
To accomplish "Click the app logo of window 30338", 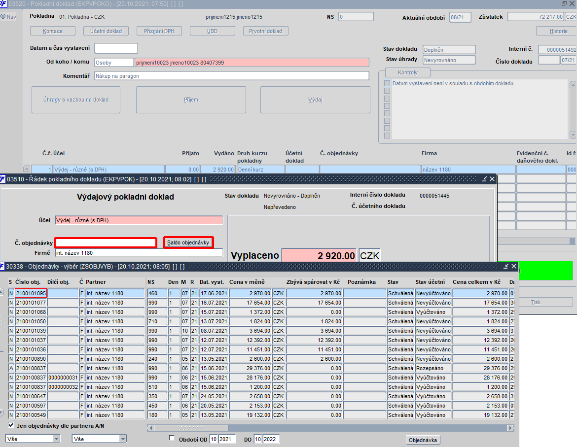I will coord(2,266).
